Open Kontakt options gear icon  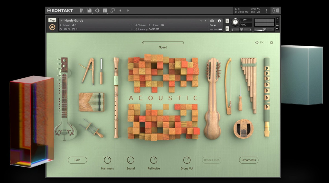pyautogui.click(x=97, y=11)
